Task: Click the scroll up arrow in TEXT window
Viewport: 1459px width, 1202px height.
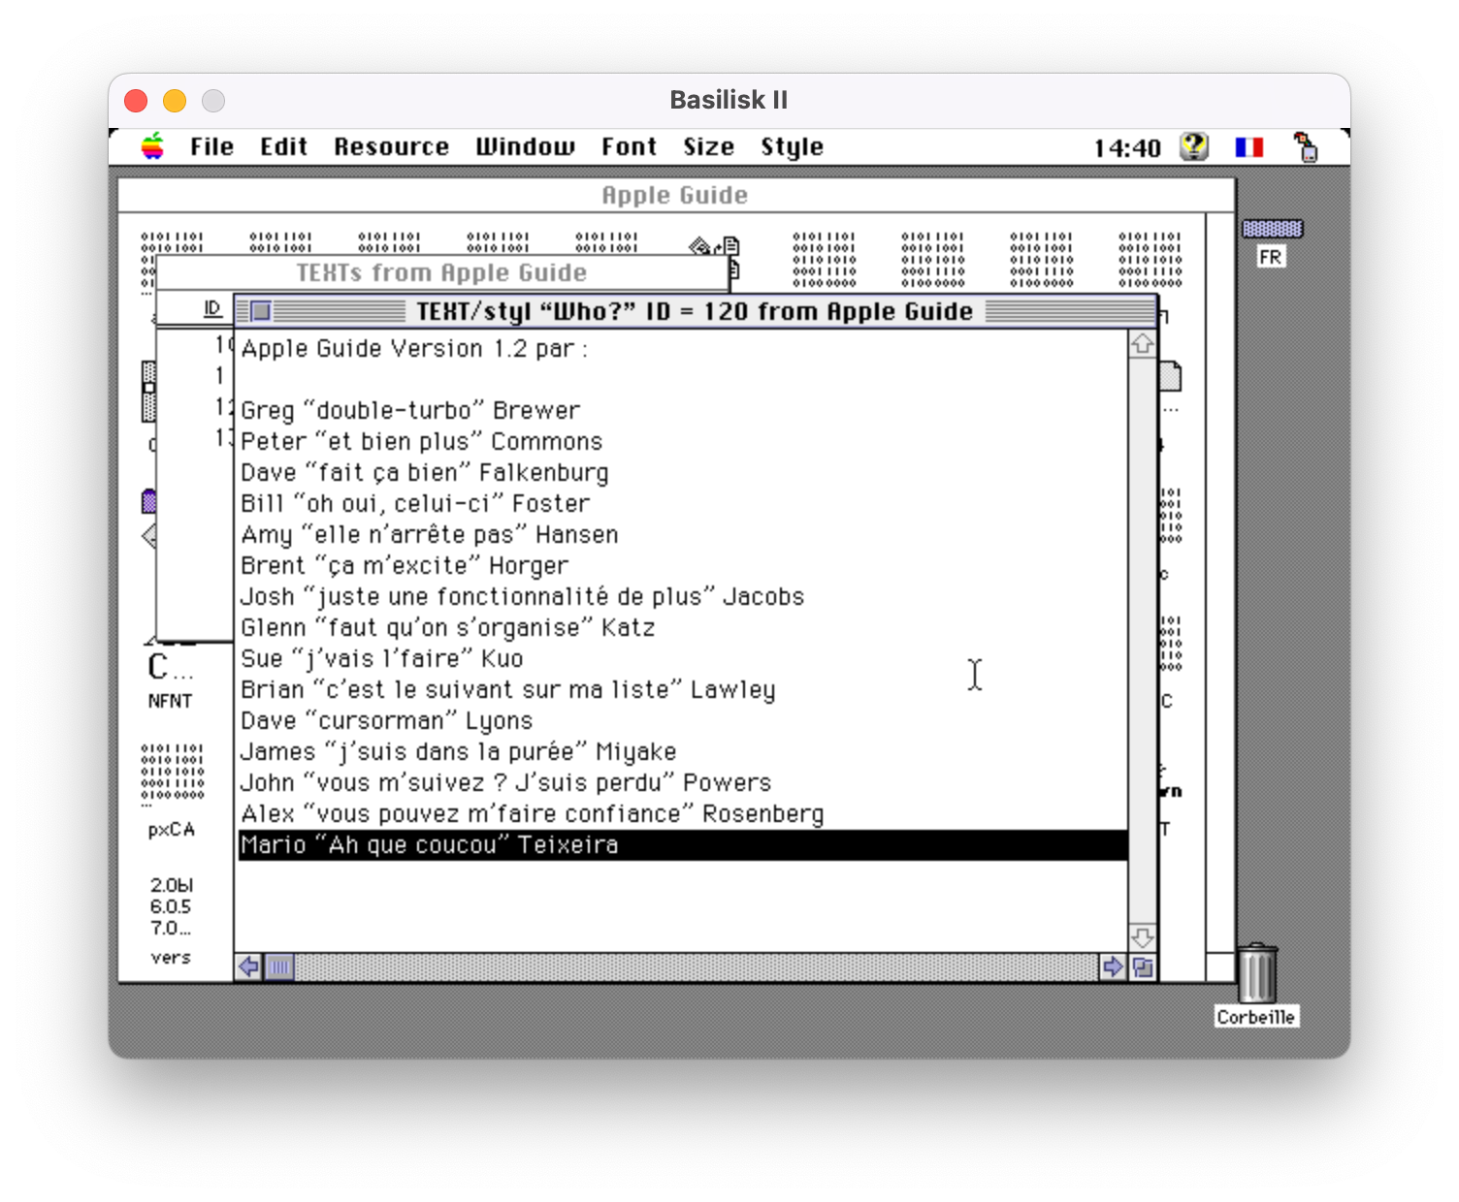Action: [x=1143, y=344]
